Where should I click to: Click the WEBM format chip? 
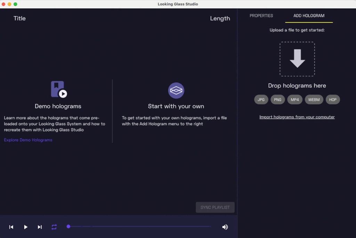[314, 99]
